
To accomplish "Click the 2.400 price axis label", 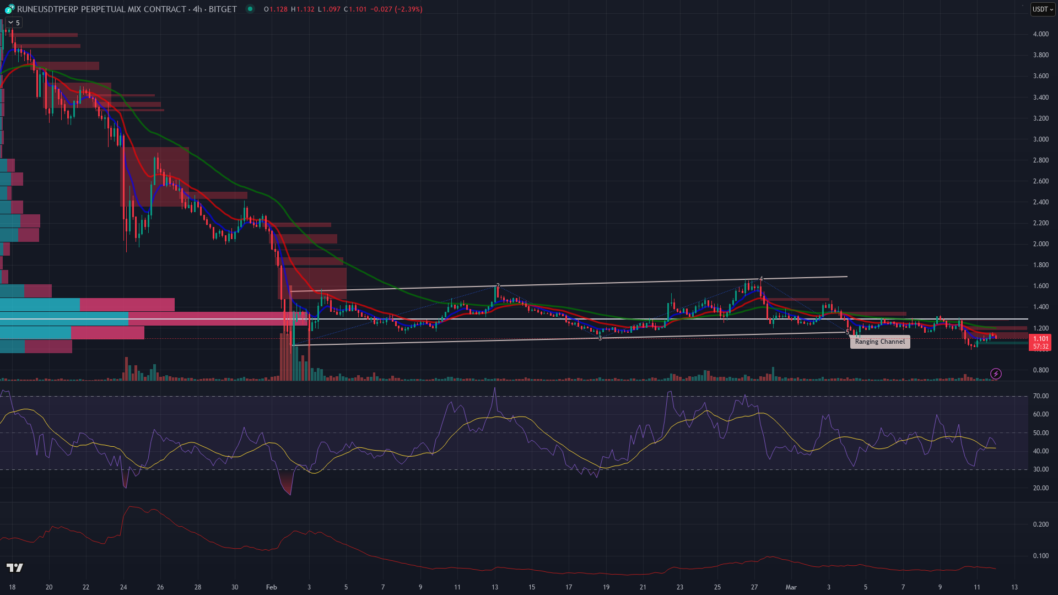I will (x=1041, y=202).
